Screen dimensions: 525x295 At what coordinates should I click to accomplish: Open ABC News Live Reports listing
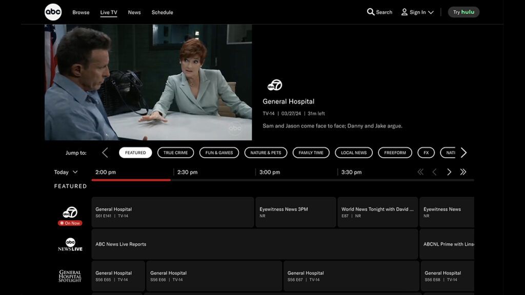[255, 244]
